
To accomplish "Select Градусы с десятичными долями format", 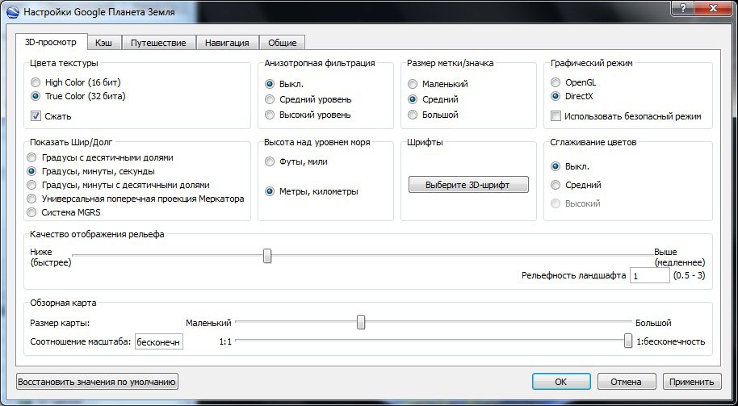I will coord(100,157).
